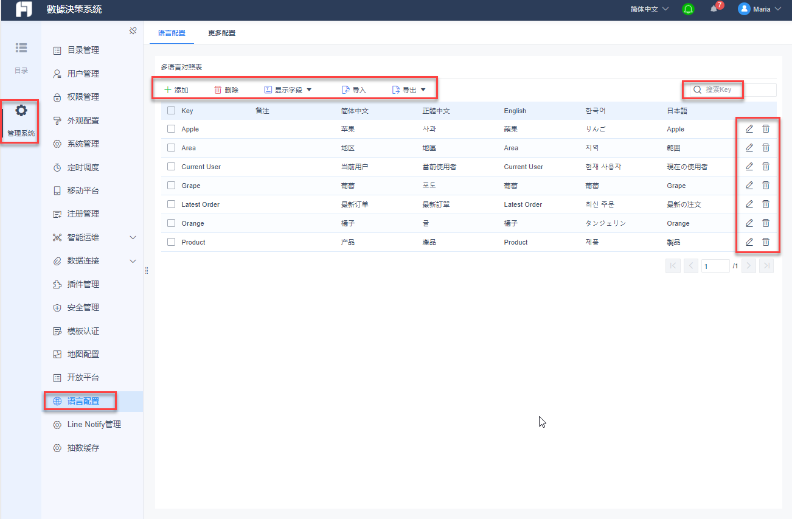Edit the Orange row with pencil icon
This screenshot has height=519, width=792.
tap(749, 223)
